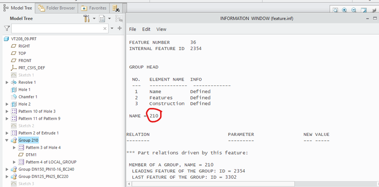
Task: Click the part icon of VT208_09.PRT
Action: click(6, 39)
